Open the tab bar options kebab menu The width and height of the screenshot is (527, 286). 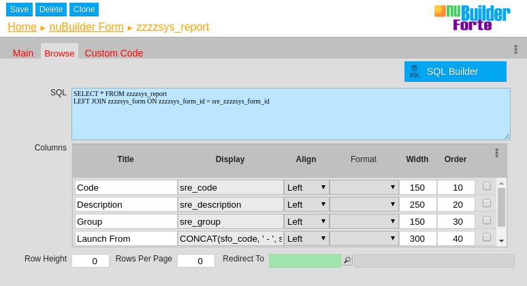point(515,50)
